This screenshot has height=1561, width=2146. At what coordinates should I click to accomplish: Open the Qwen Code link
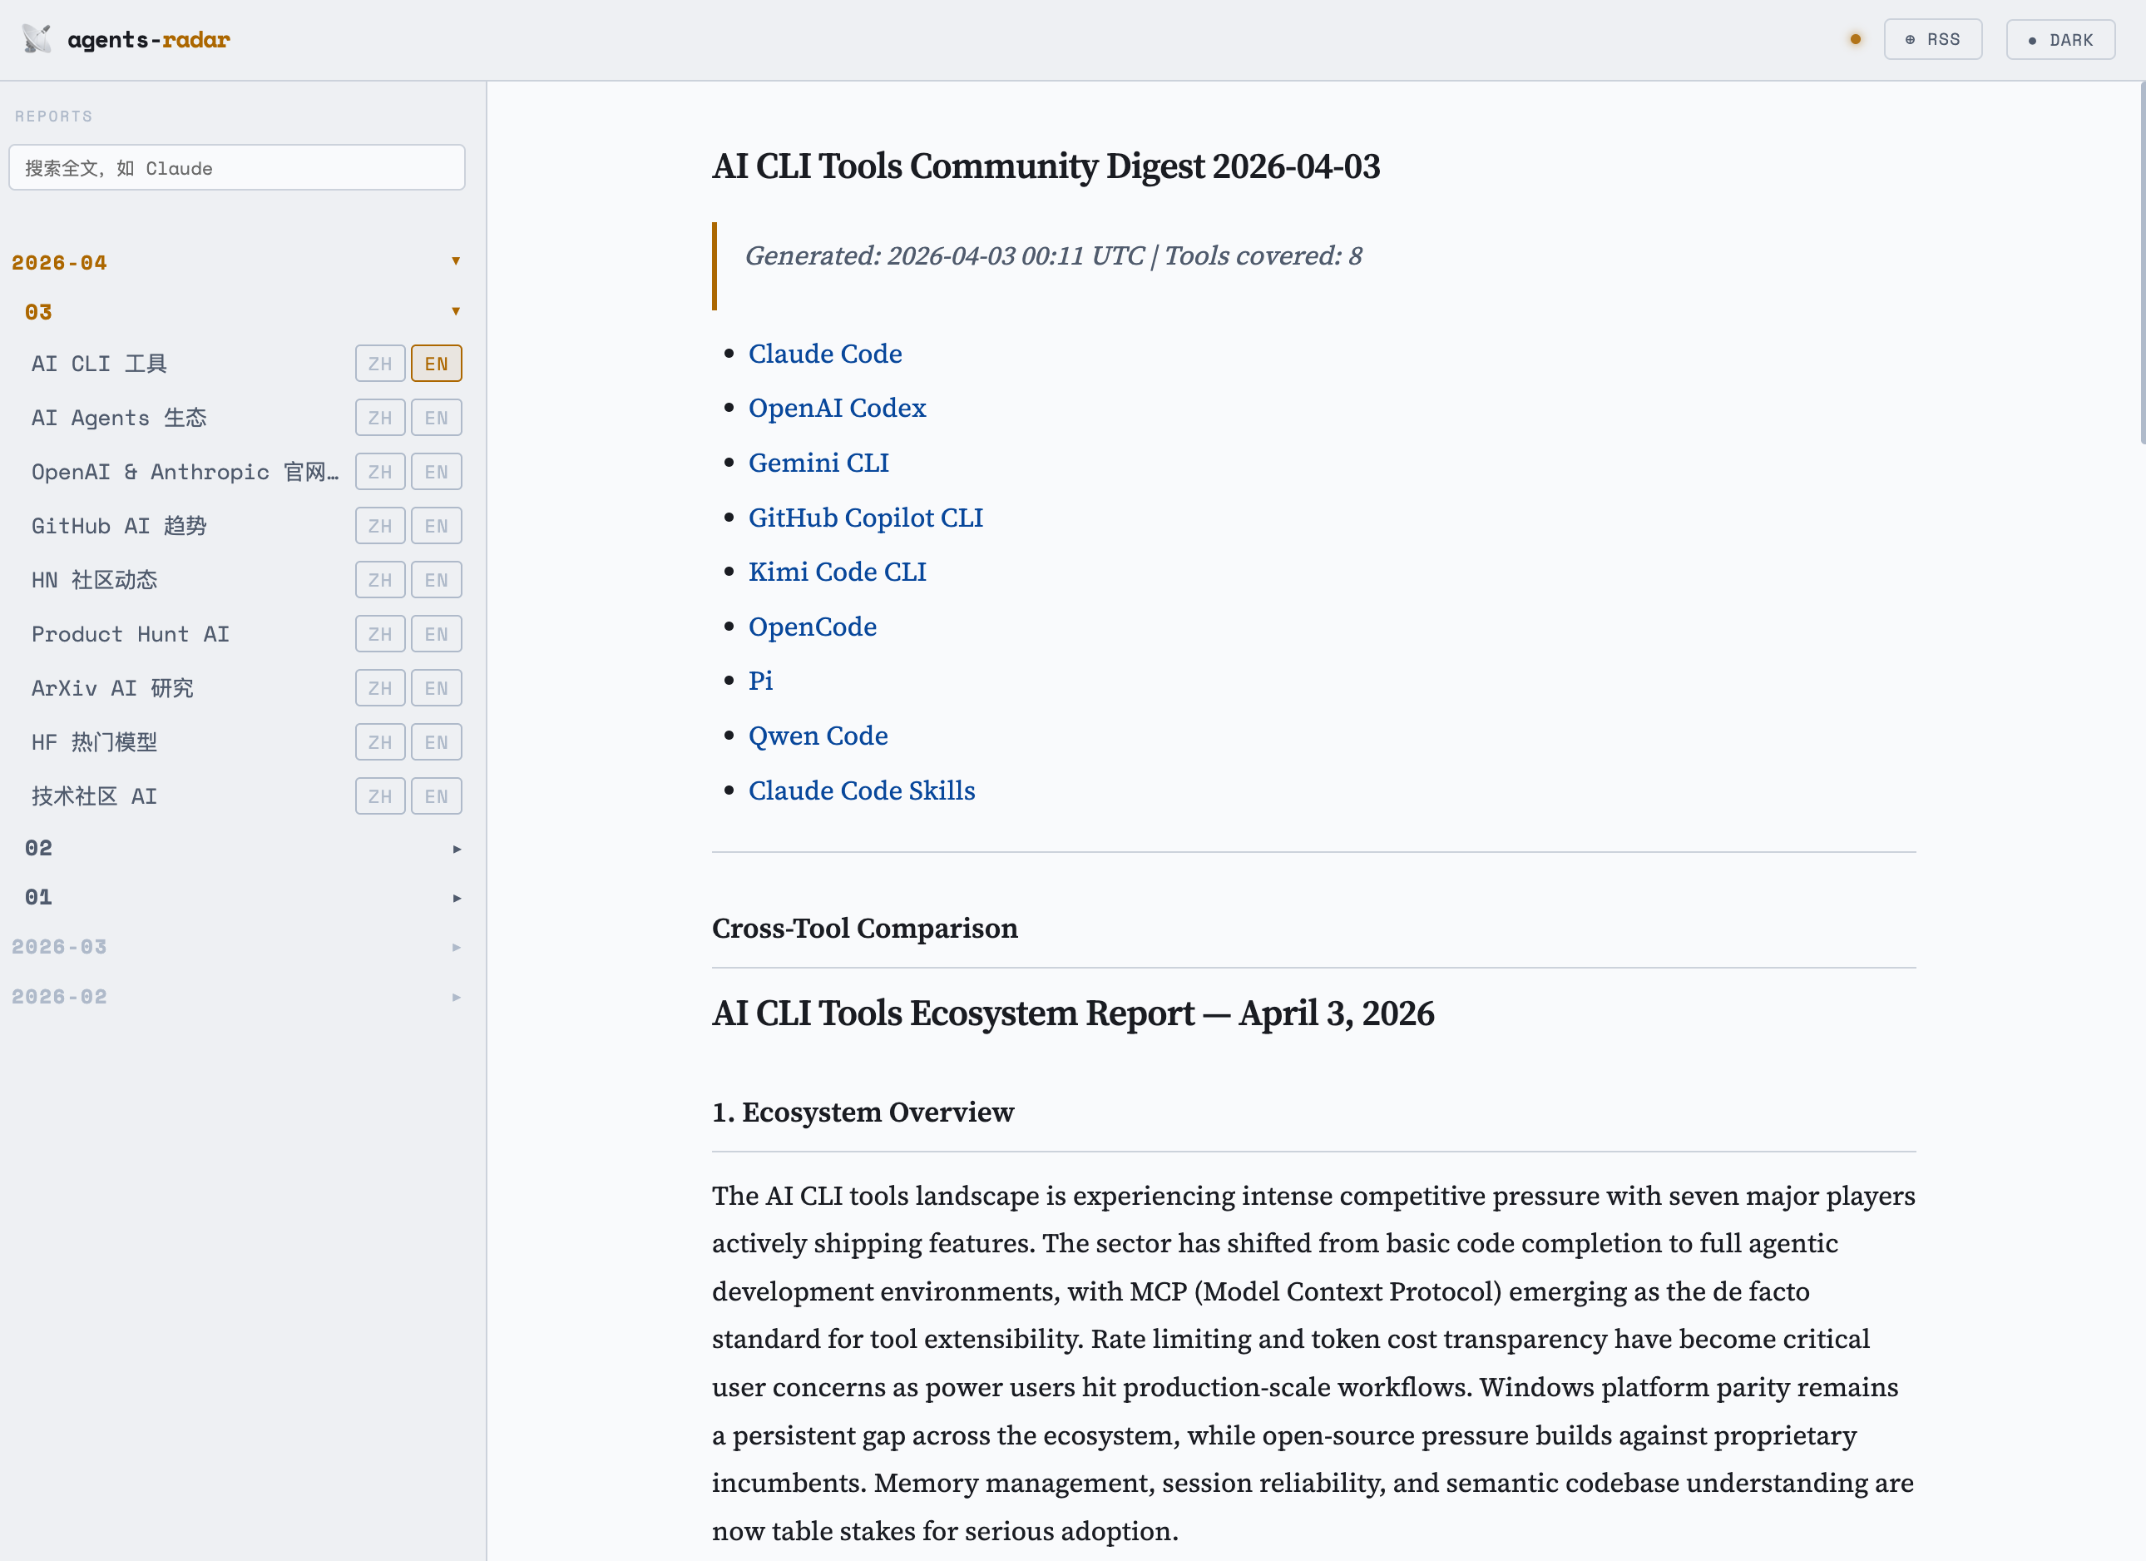tap(818, 736)
